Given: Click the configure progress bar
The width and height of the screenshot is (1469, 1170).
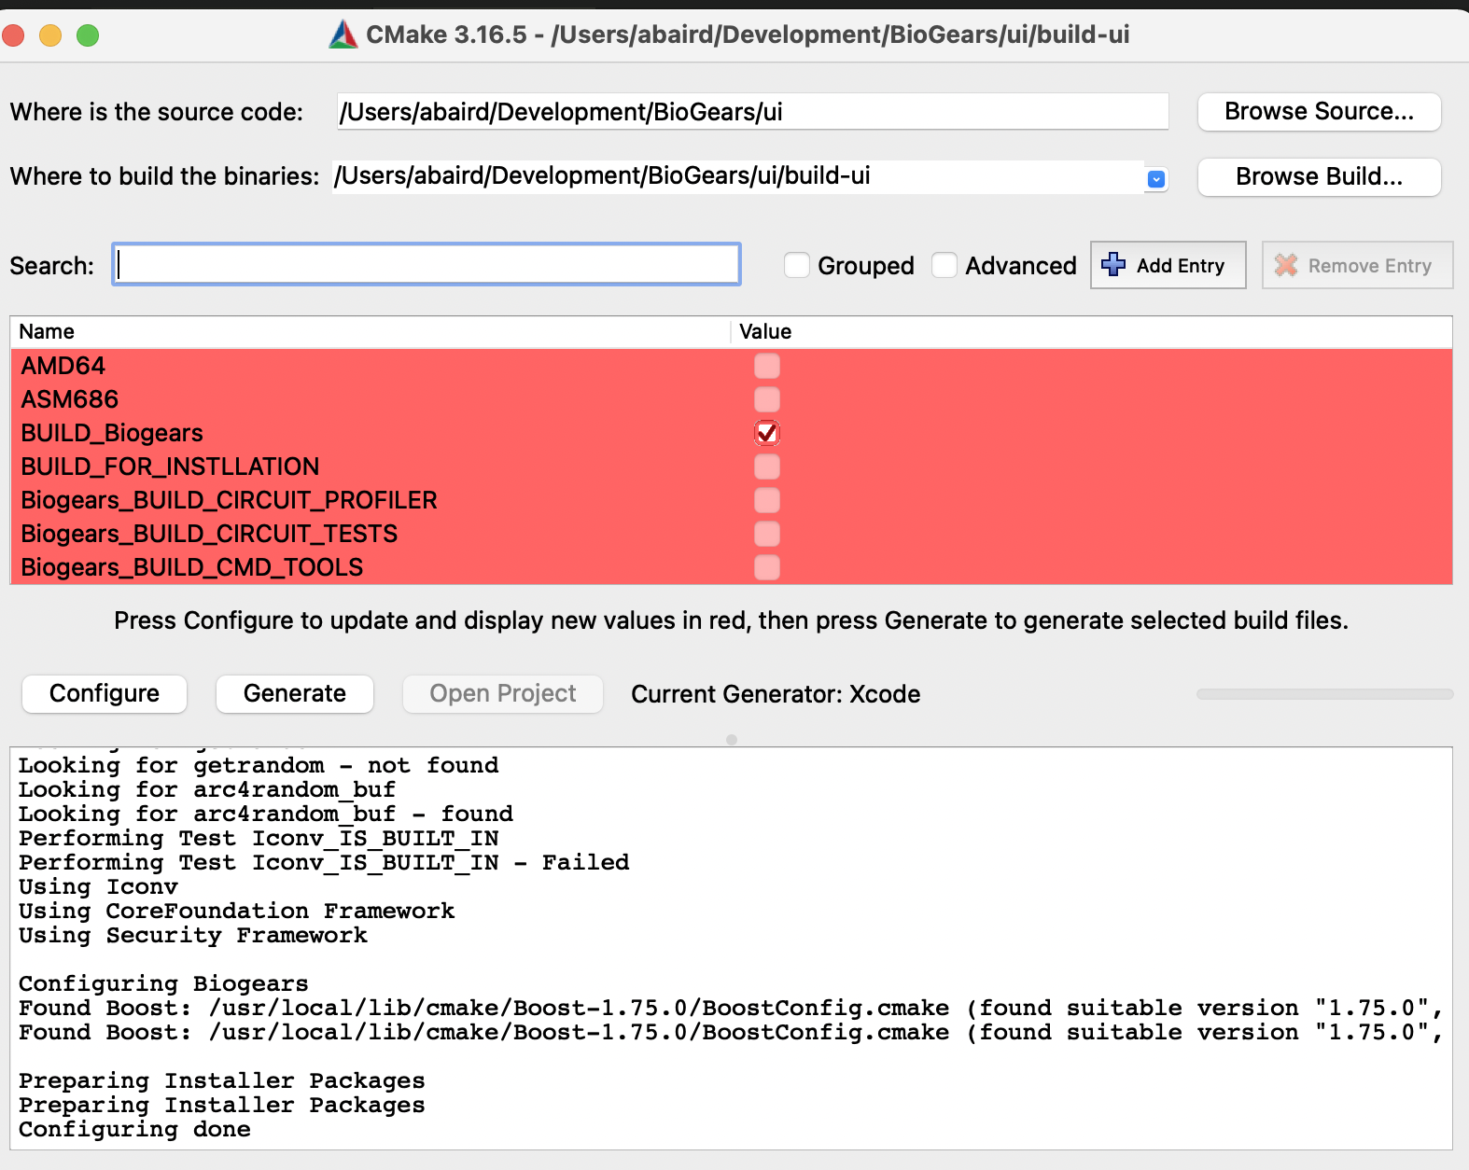Looking at the screenshot, I should pyautogui.click(x=1325, y=694).
